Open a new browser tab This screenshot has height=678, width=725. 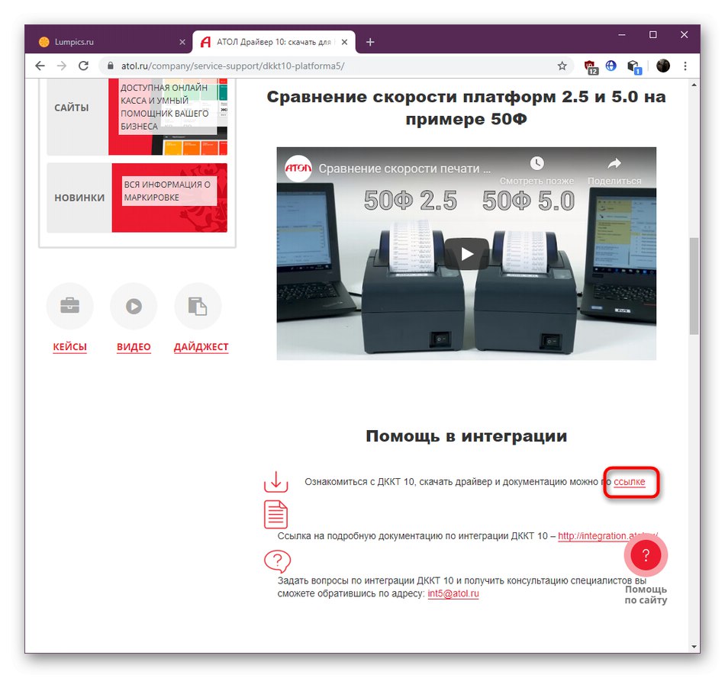point(370,42)
